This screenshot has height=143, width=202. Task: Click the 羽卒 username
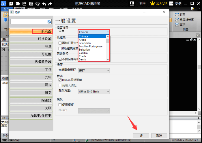(143, 3)
